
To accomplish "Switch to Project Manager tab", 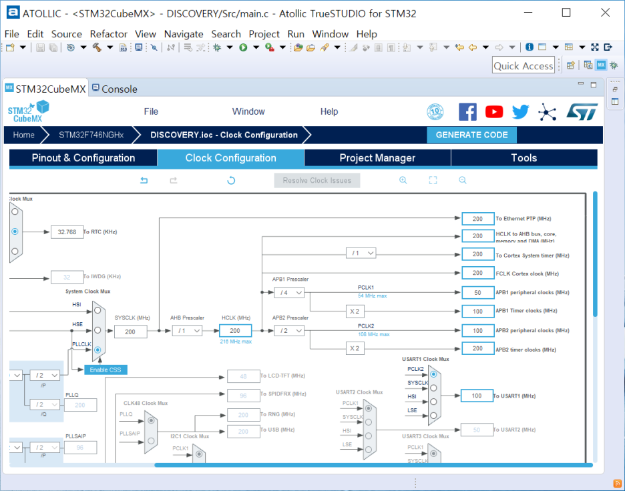I will point(377,157).
